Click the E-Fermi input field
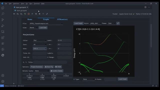 point(110,79)
